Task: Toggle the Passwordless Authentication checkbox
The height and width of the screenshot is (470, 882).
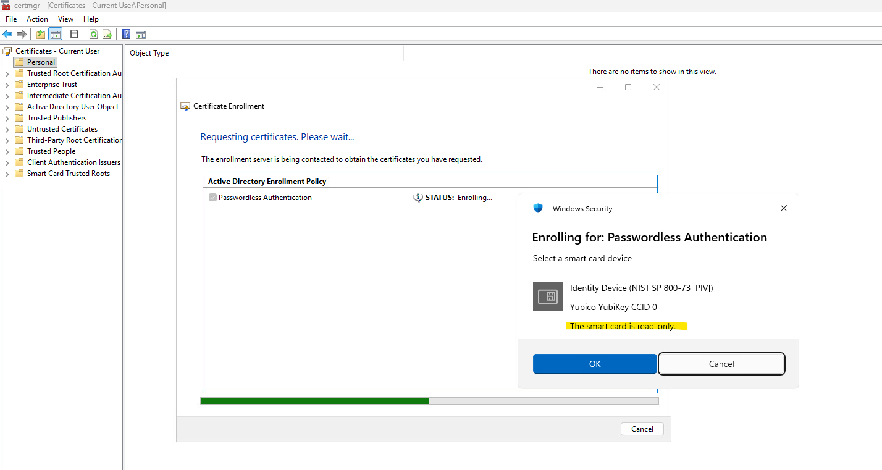Action: [212, 198]
